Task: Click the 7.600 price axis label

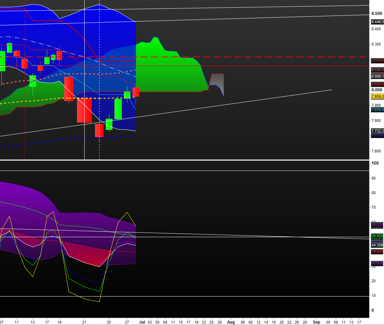Action: pos(376,151)
